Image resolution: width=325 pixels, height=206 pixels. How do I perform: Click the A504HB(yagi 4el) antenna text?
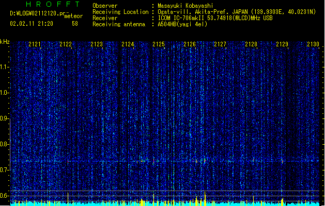[182, 24]
